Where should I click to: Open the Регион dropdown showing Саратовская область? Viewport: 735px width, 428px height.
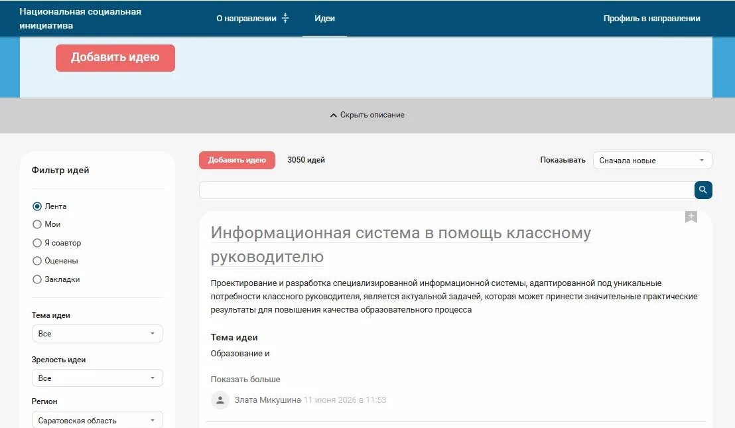point(97,420)
